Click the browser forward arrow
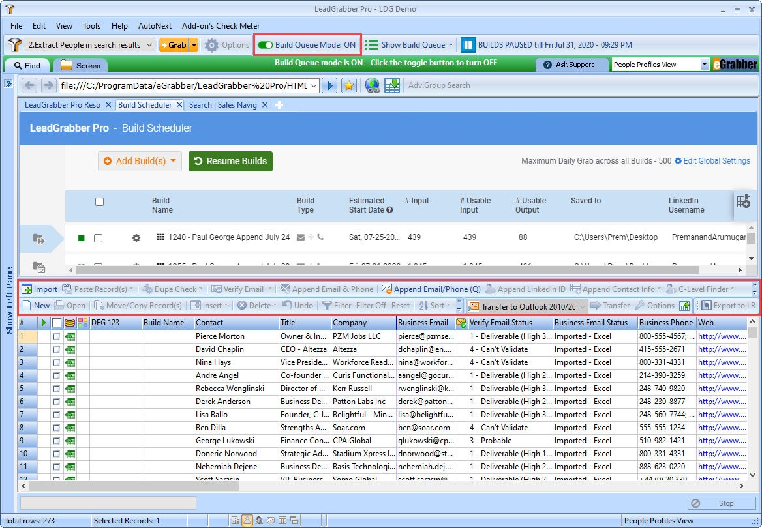 coord(48,85)
